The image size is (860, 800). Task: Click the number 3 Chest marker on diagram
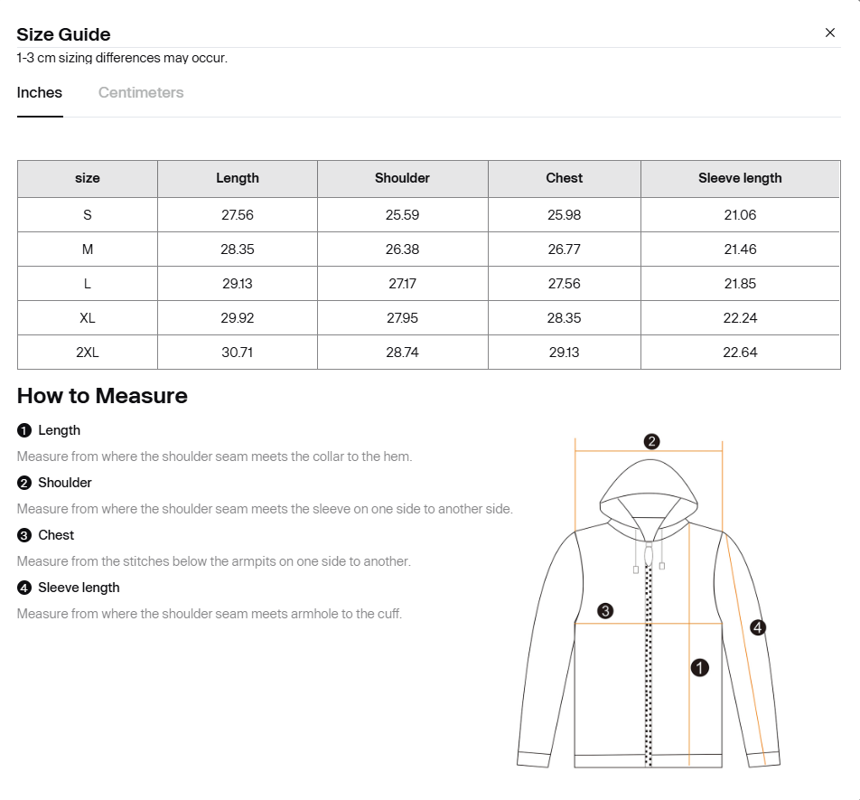[606, 611]
